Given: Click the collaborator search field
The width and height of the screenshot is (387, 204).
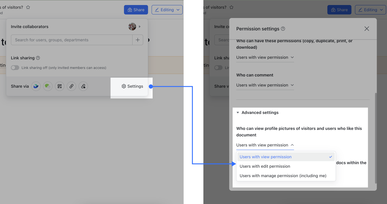Looking at the screenshot, I should click(x=71, y=40).
